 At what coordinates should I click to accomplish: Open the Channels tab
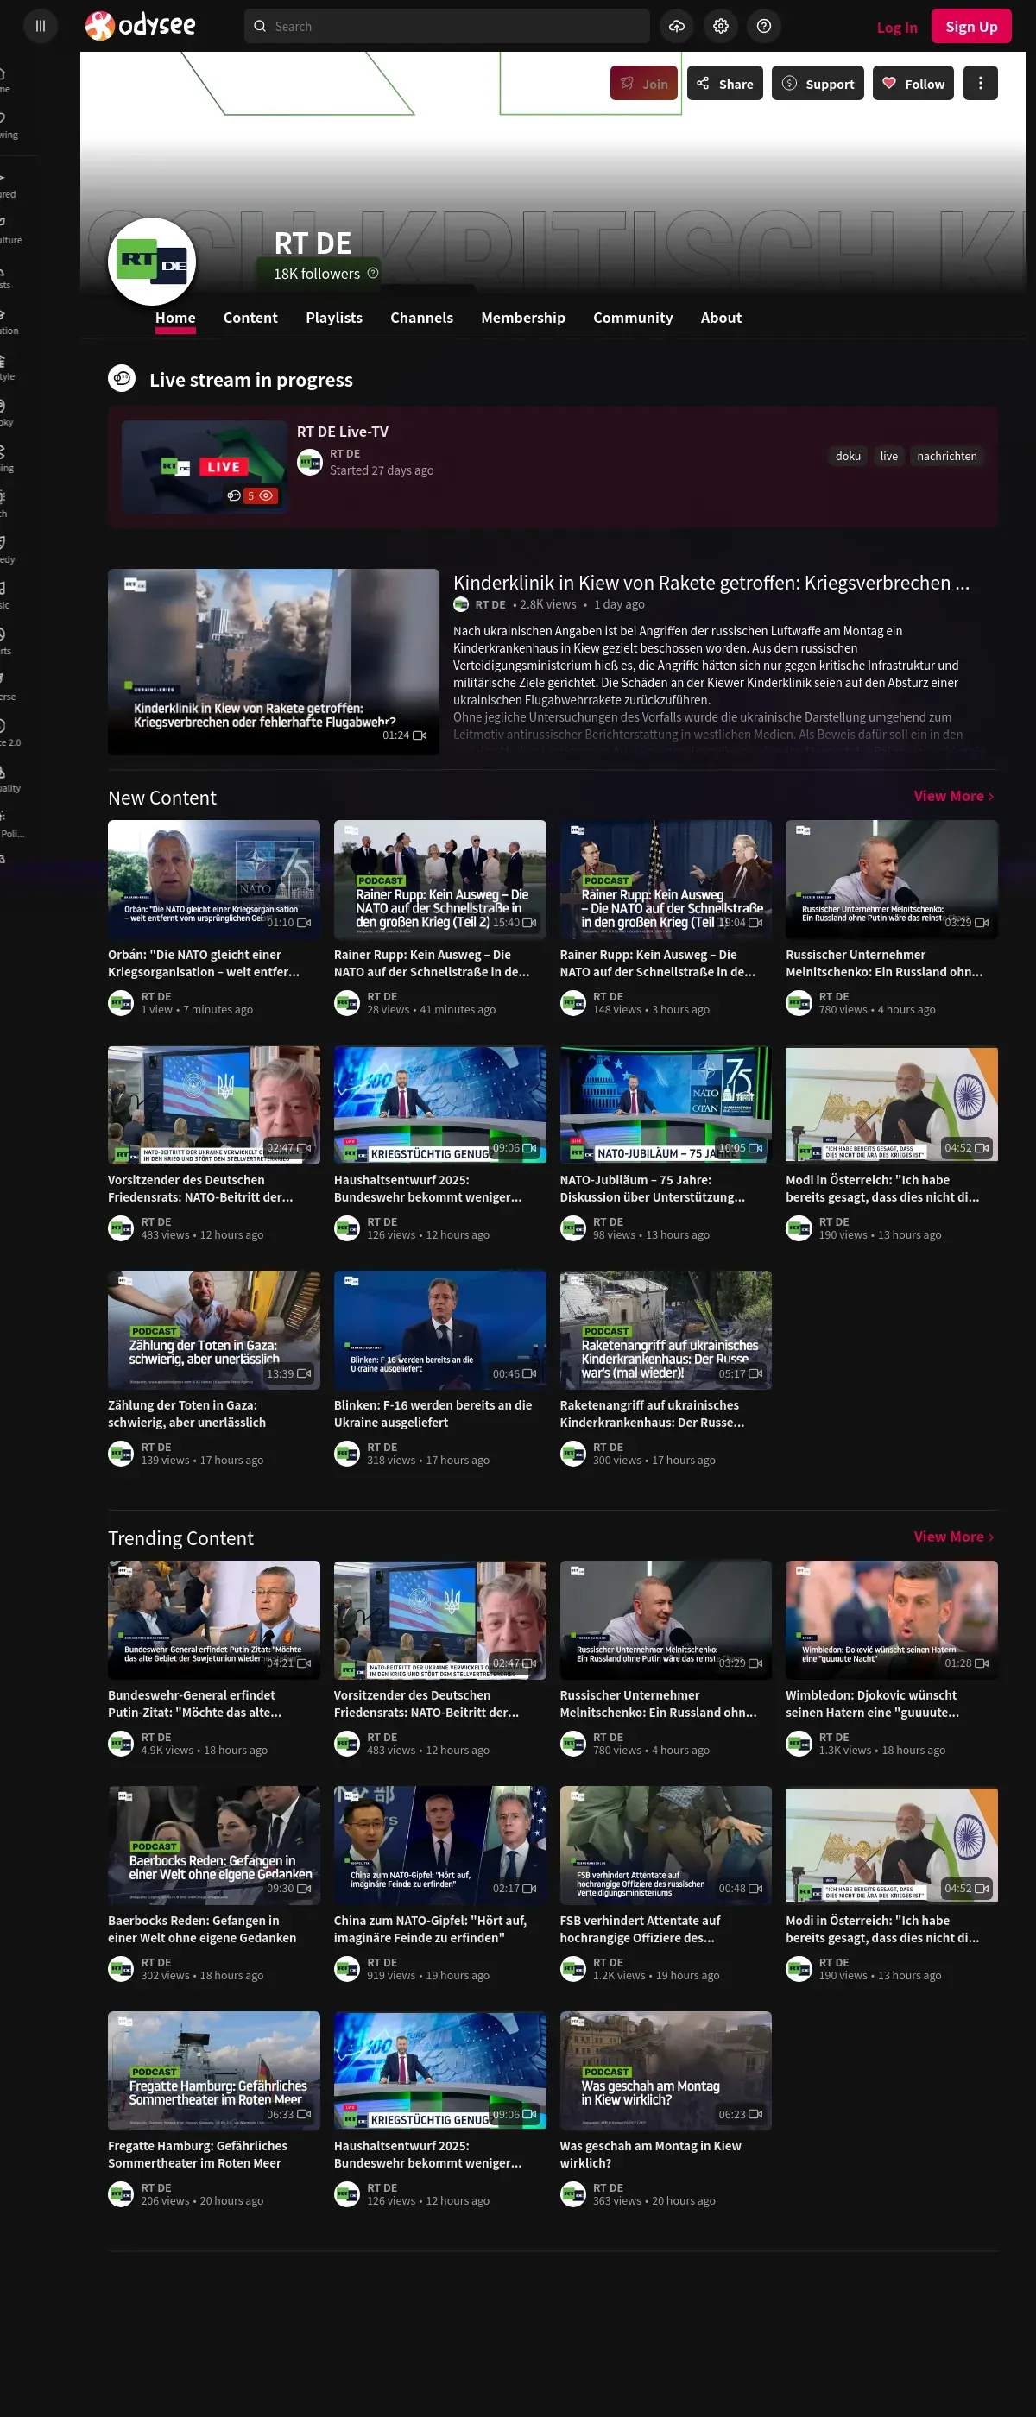[x=421, y=318]
